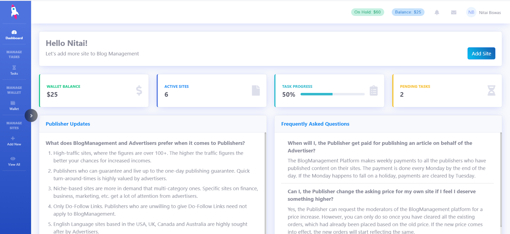Click the Add Site button
The width and height of the screenshot is (510, 234).
click(x=481, y=53)
